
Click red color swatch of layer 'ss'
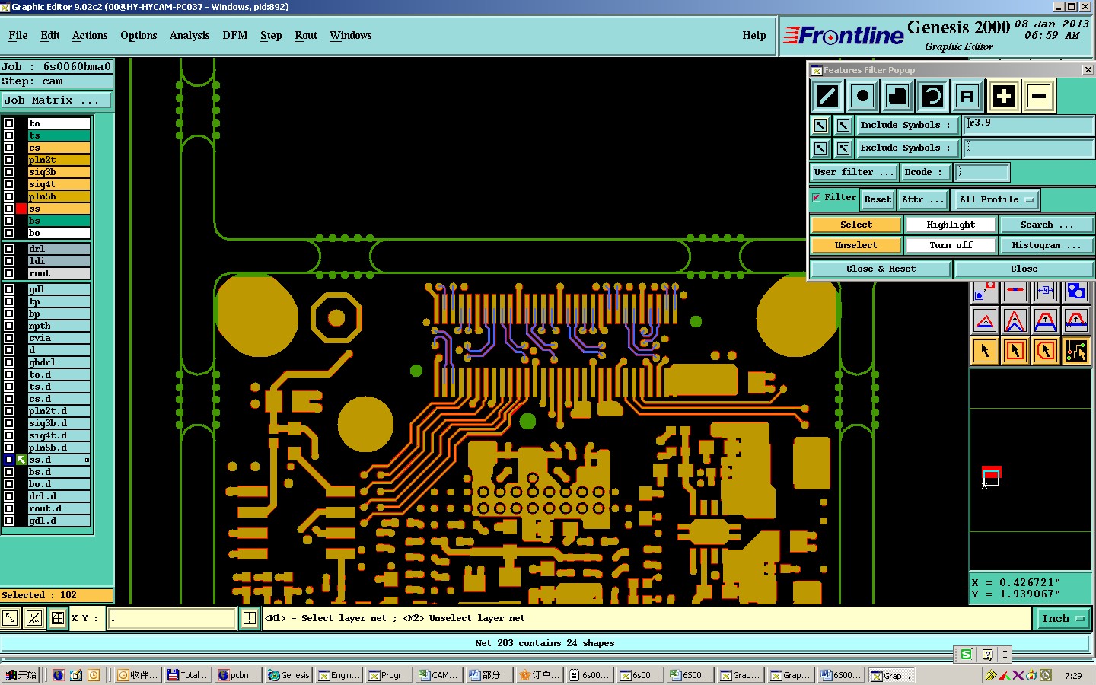click(x=21, y=209)
